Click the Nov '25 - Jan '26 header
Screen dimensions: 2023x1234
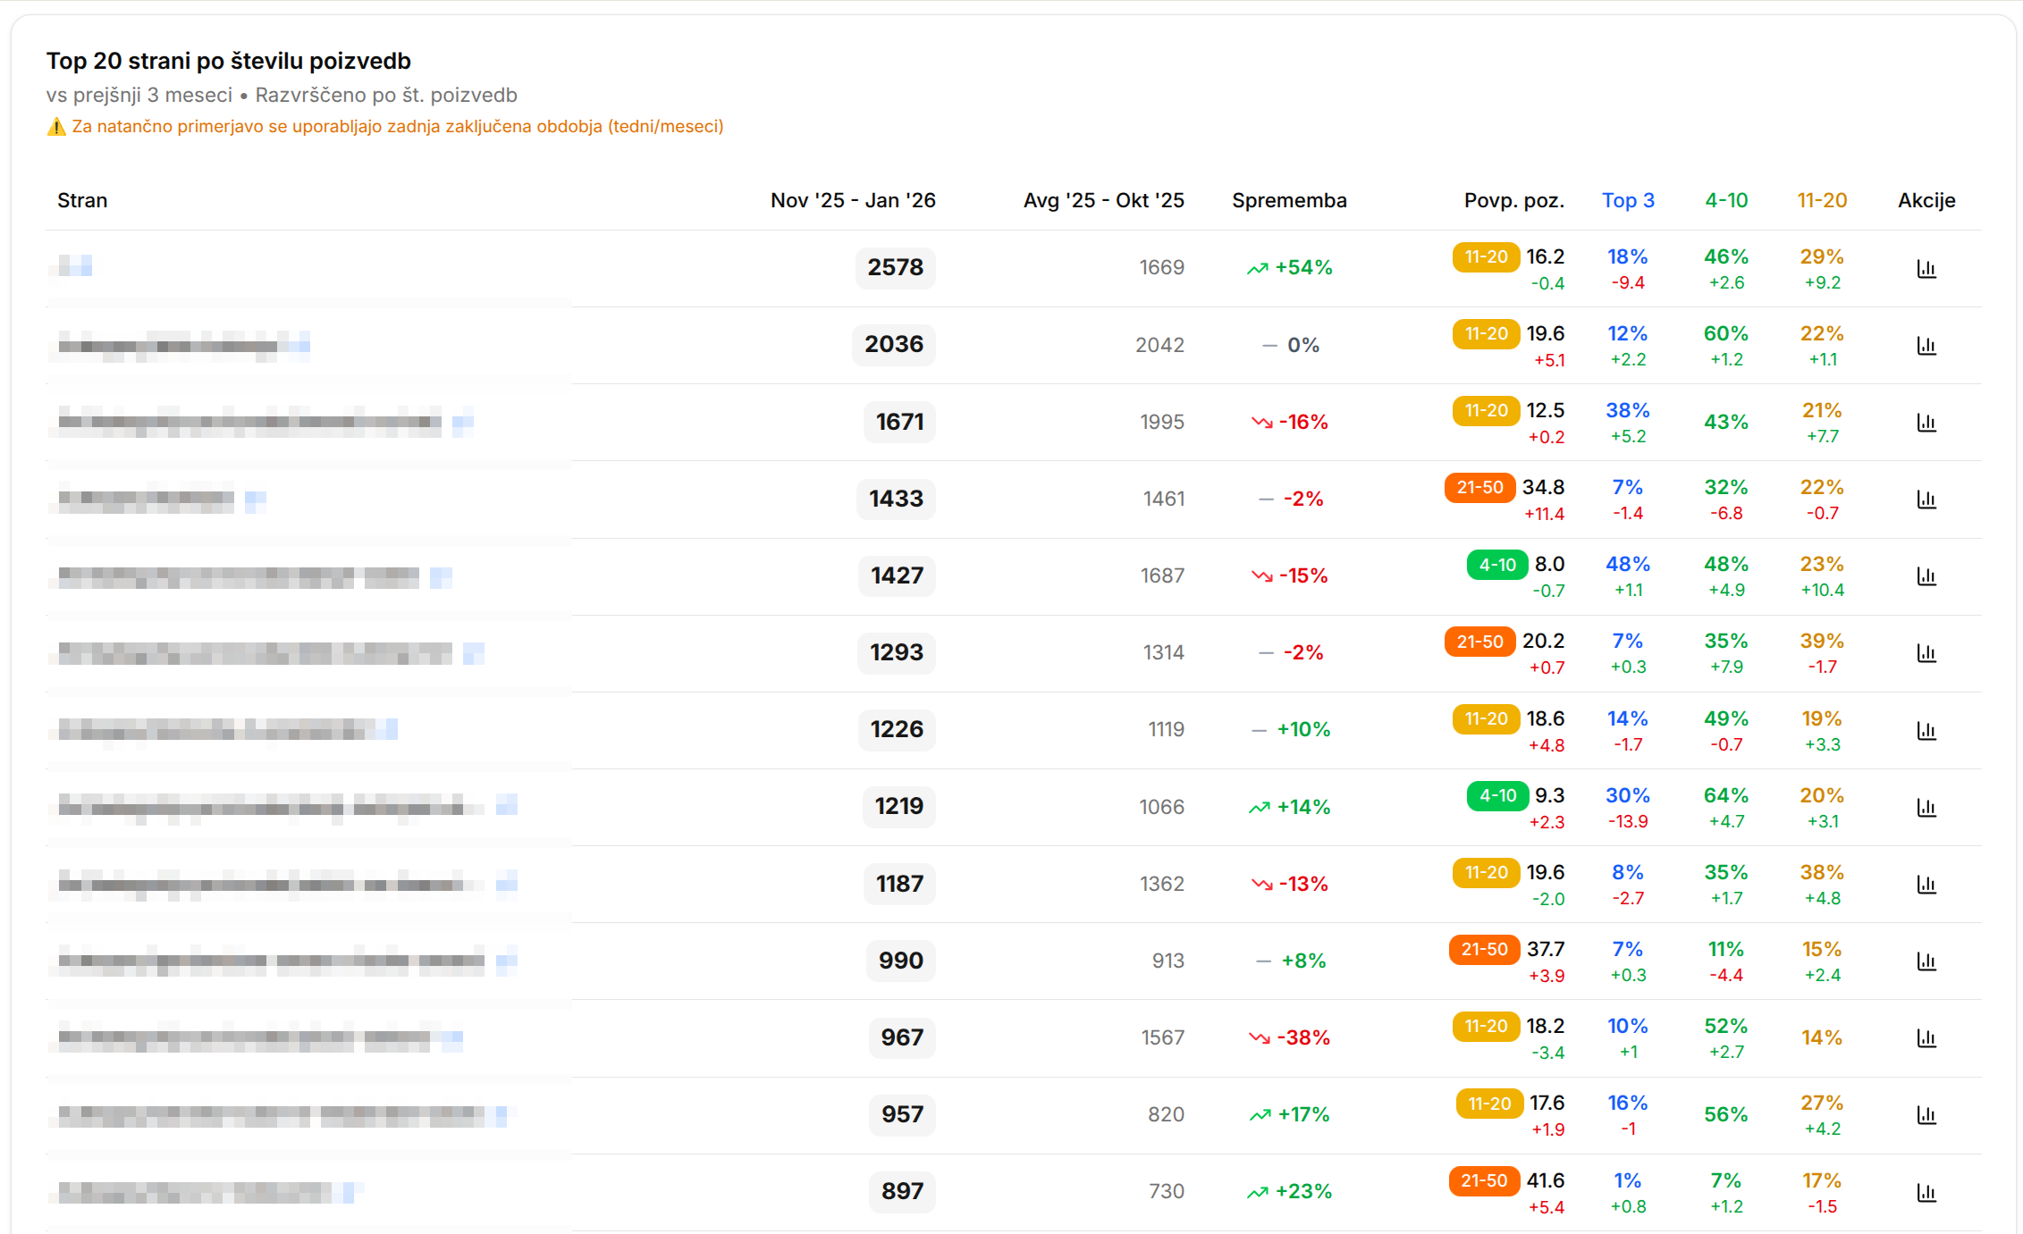[853, 200]
